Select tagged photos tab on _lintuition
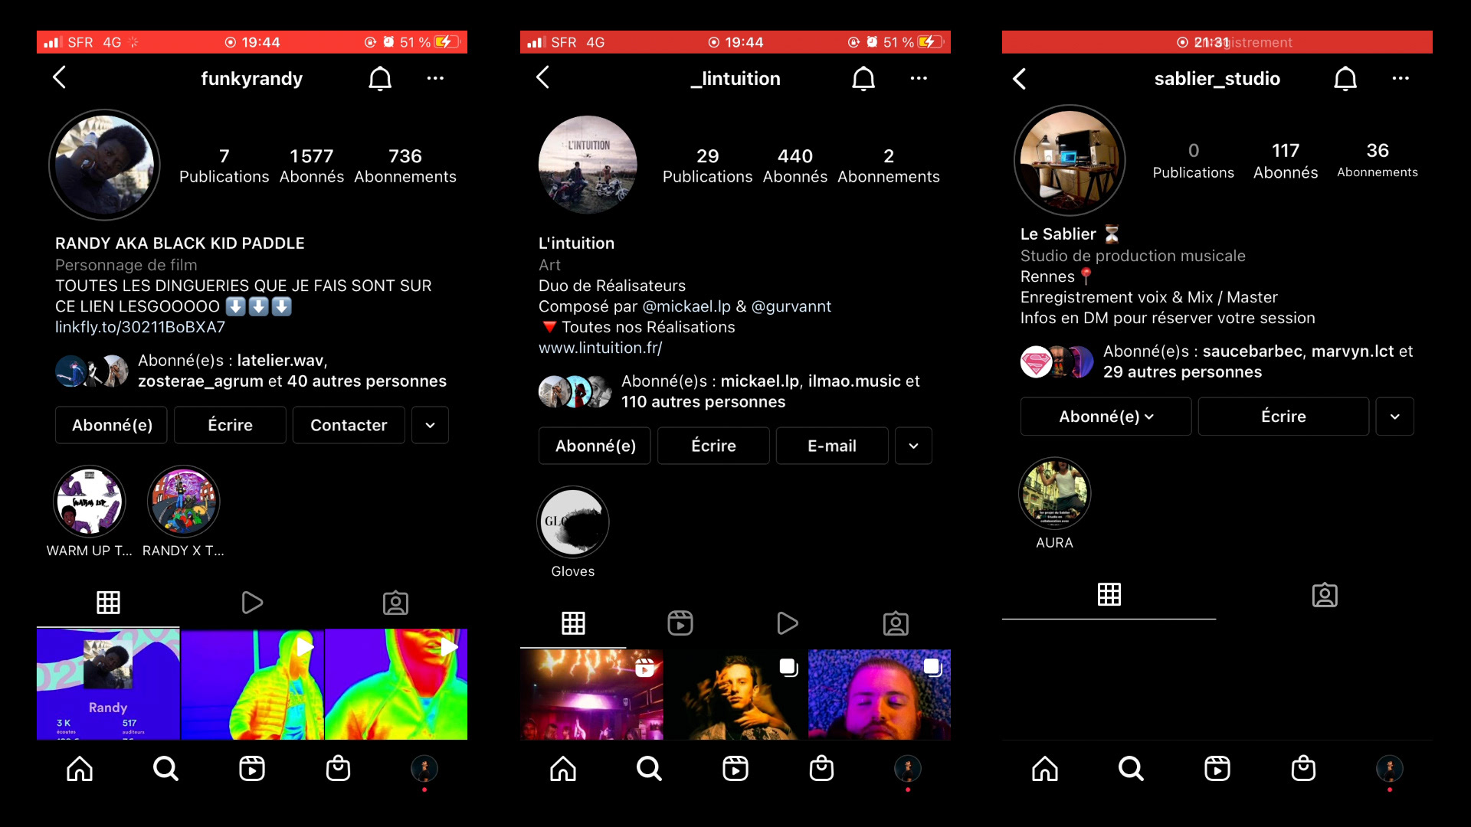 point(896,623)
